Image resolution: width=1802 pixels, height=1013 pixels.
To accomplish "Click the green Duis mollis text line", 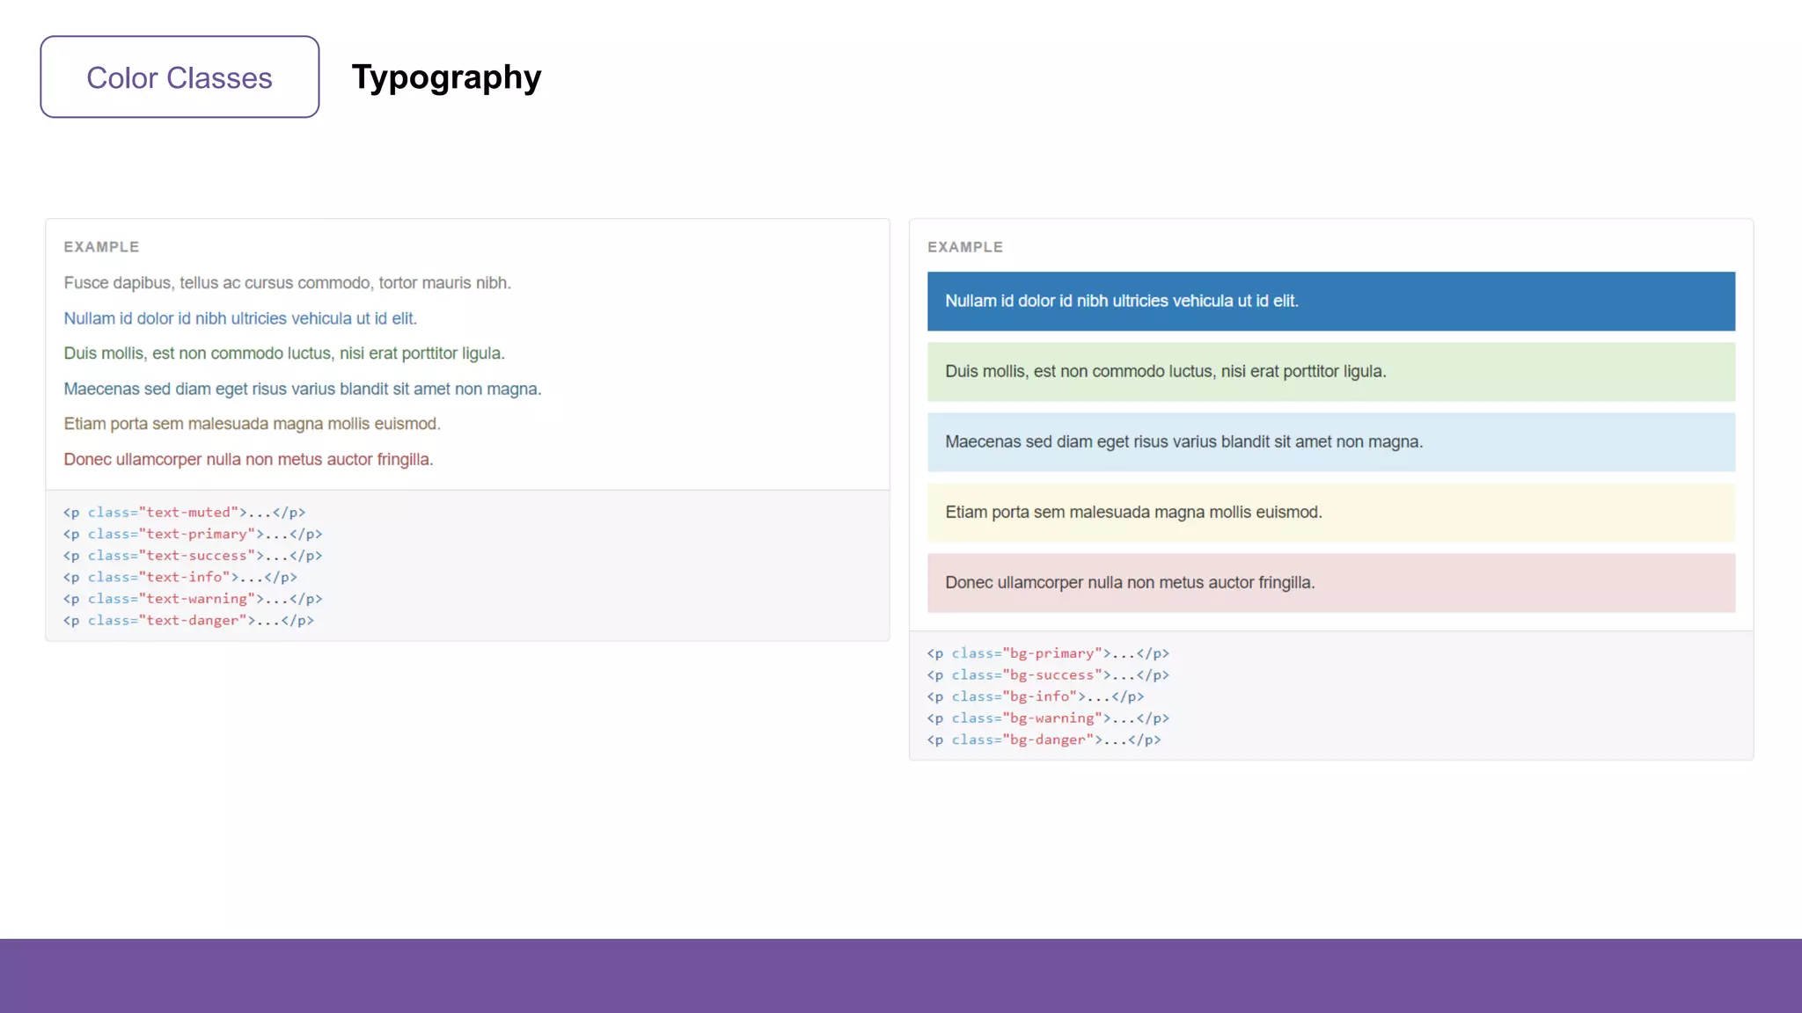I will pyautogui.click(x=283, y=353).
